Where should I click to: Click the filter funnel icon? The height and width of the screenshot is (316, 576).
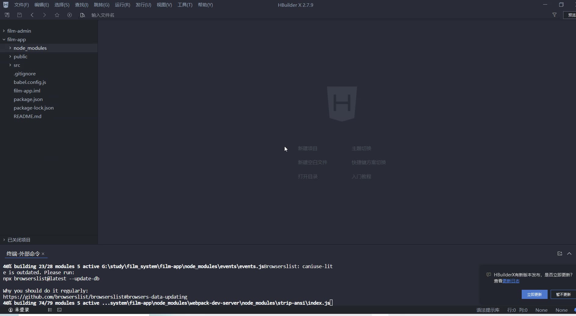click(554, 15)
